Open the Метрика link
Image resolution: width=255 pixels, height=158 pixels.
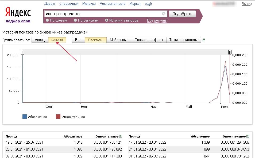[x=89, y=4]
